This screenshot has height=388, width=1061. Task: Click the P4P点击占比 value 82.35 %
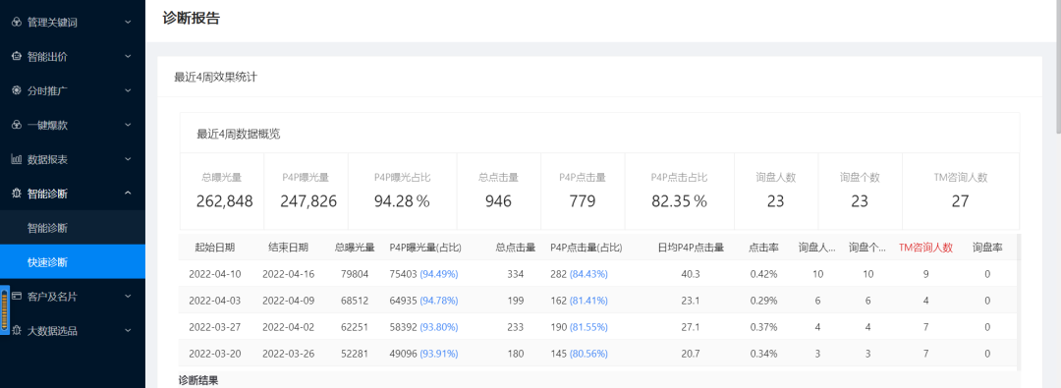(680, 201)
